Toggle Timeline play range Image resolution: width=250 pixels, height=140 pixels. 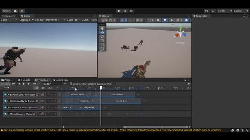pos(39,84)
